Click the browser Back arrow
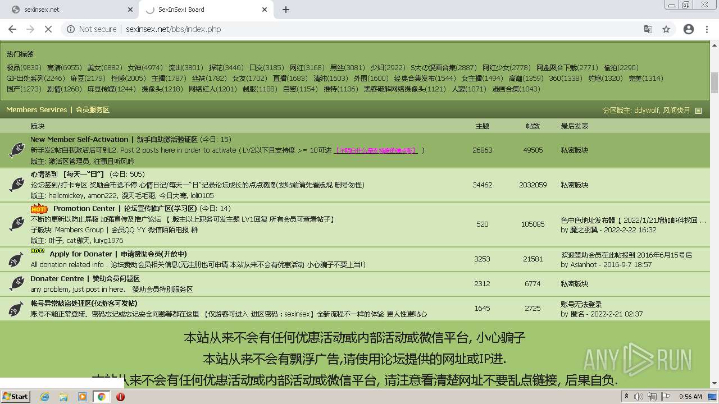 pyautogui.click(x=12, y=29)
